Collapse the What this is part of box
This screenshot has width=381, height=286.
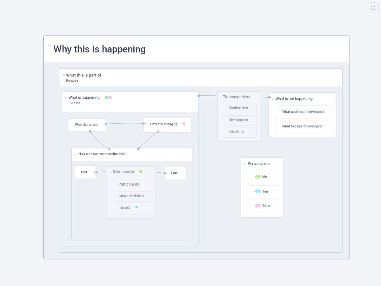[x=63, y=75]
